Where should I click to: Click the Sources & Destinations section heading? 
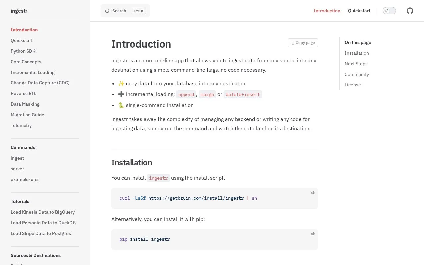coord(35,255)
